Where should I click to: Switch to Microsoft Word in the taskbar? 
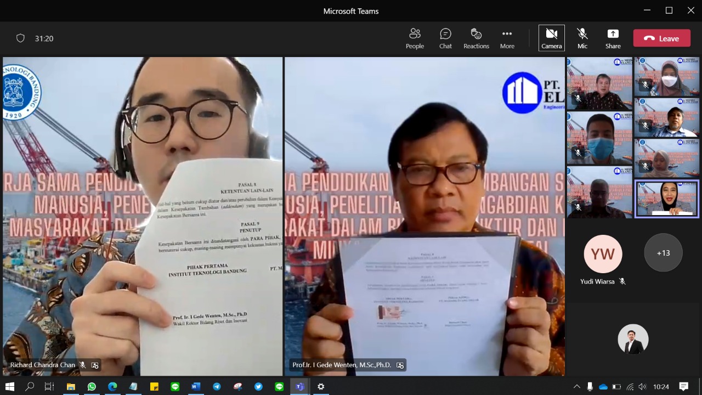[x=196, y=387]
